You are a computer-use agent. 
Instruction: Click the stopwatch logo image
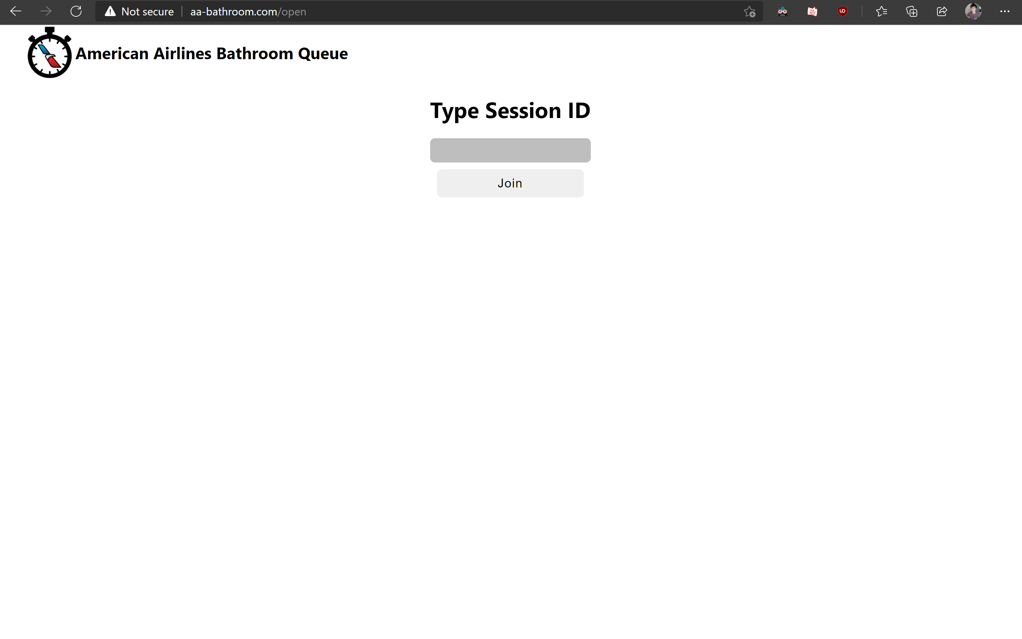50,53
